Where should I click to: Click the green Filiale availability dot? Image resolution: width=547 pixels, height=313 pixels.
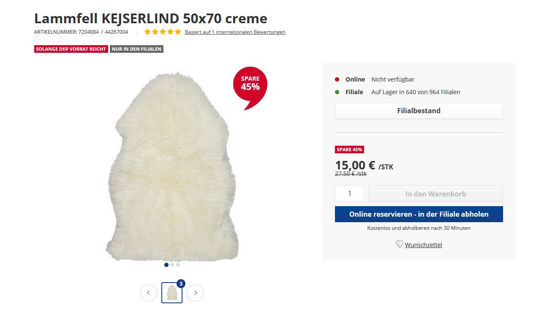click(337, 92)
